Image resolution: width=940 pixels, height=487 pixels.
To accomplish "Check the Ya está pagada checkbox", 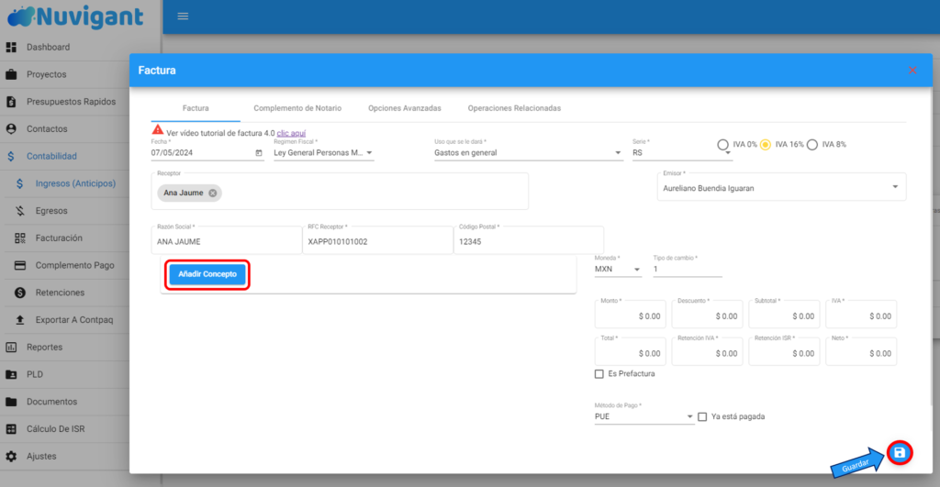I will tap(702, 417).
